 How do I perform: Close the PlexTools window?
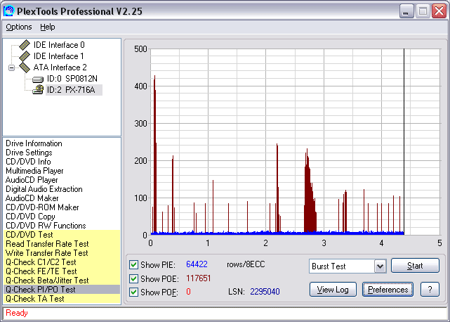click(439, 11)
